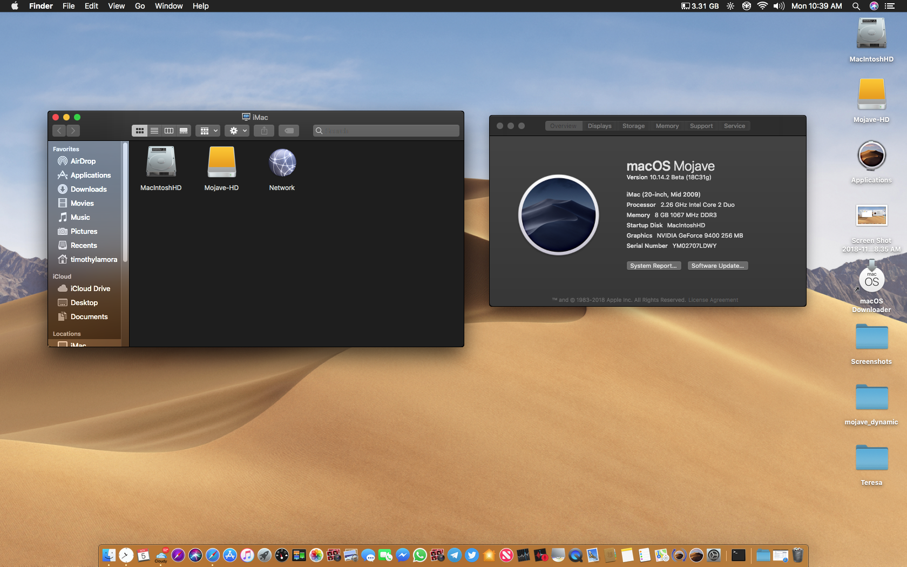
Task: Open the gear action menu in Finder
Action: click(x=238, y=131)
